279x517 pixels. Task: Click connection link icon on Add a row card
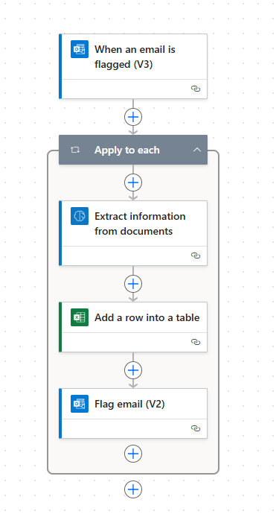point(196,342)
